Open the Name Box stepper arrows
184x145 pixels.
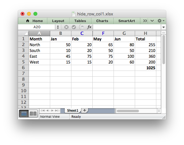pyautogui.click(x=58, y=27)
